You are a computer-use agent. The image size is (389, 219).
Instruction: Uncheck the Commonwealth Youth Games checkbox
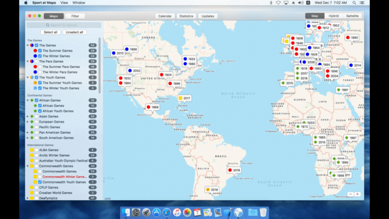click(x=40, y=182)
